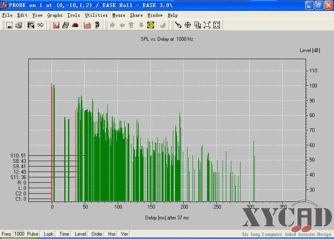Click the red direct-sound pulse at 0 ms
This screenshot has width=334, height=239.
[51, 142]
